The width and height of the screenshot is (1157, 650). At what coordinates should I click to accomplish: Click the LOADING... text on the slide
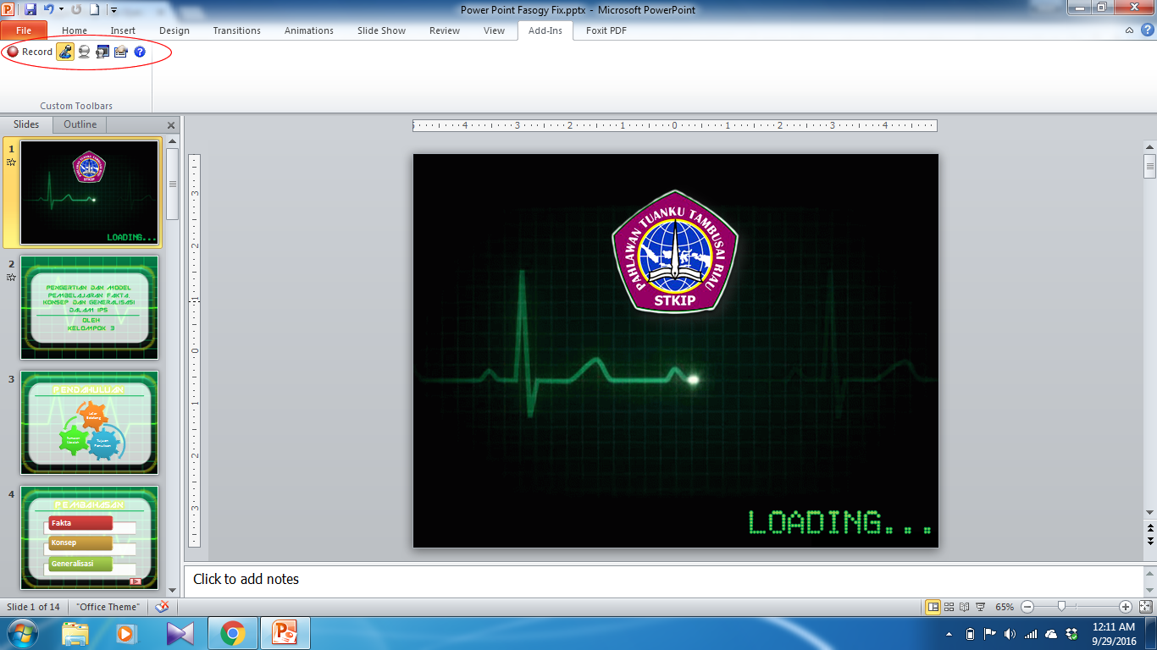[x=840, y=522]
